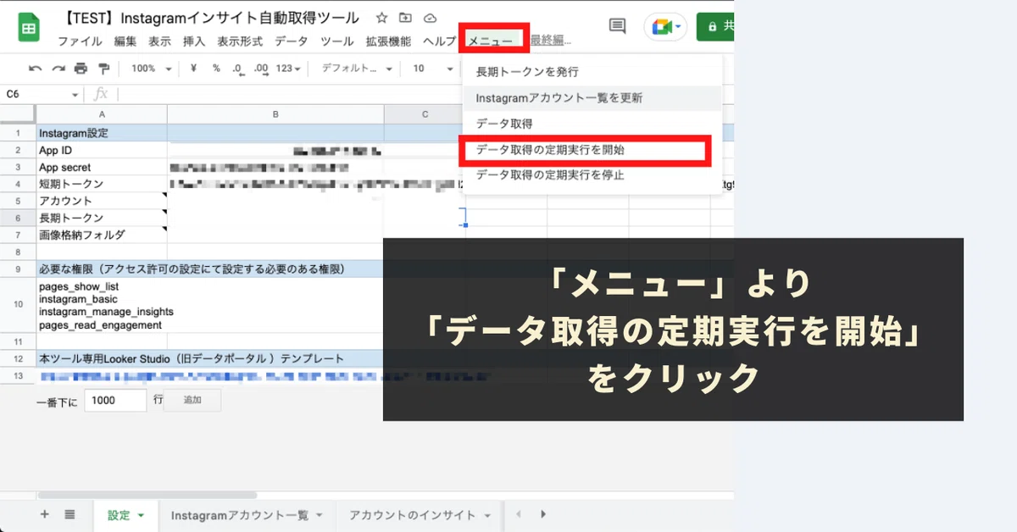Open the Google Sheets home icon
The width and height of the screenshot is (1017, 532).
30,27
